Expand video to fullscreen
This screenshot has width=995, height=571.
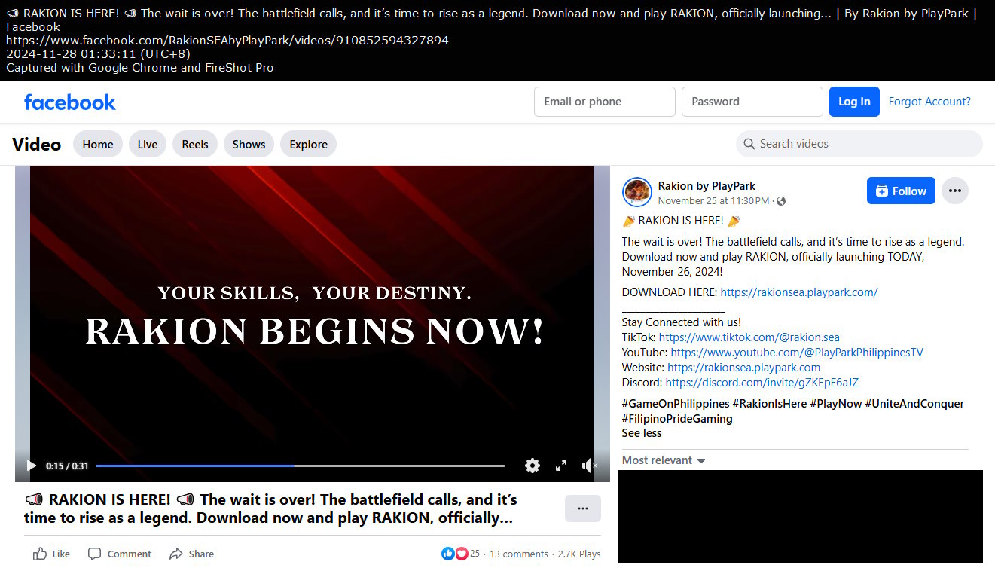click(561, 466)
